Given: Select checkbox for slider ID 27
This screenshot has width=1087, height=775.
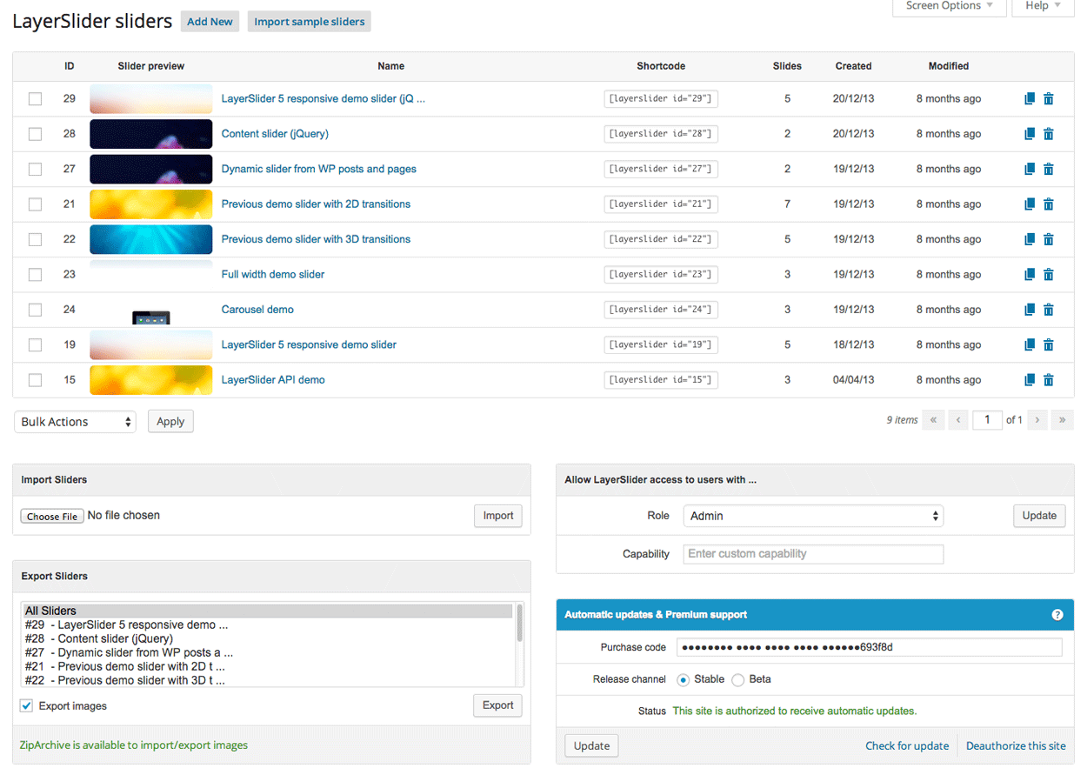Looking at the screenshot, I should pos(35,169).
